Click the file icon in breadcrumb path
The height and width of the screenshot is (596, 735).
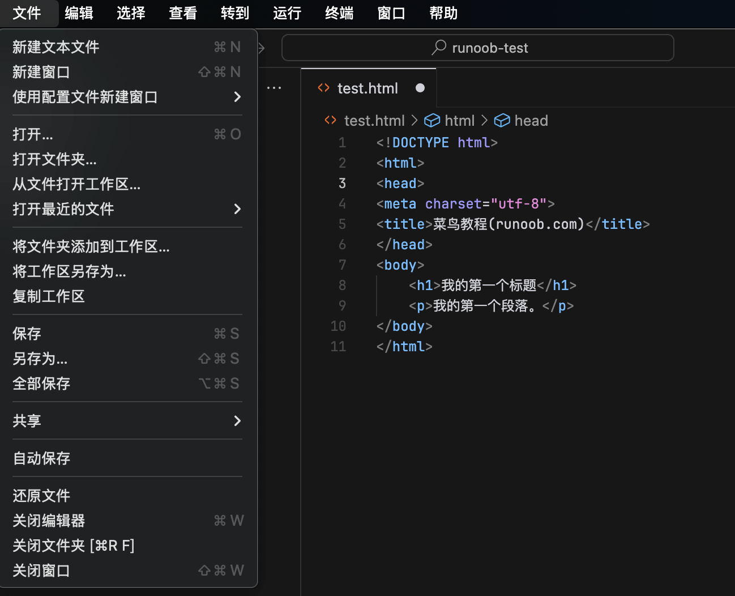pyautogui.click(x=330, y=121)
